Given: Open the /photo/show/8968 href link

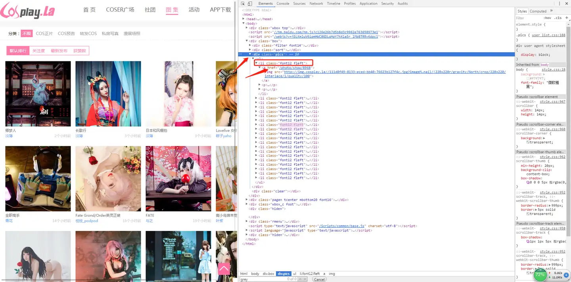Looking at the screenshot, I should click(x=295, y=68).
